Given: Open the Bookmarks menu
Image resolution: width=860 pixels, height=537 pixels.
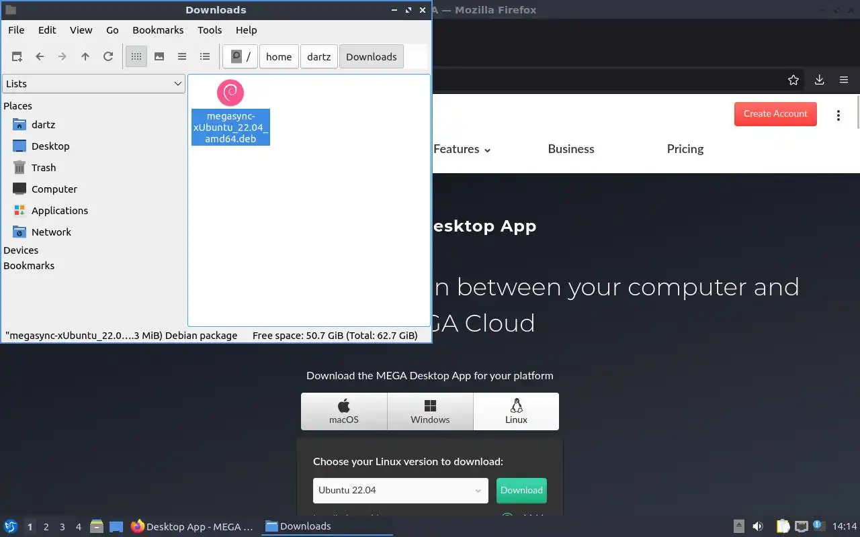Looking at the screenshot, I should click(158, 30).
